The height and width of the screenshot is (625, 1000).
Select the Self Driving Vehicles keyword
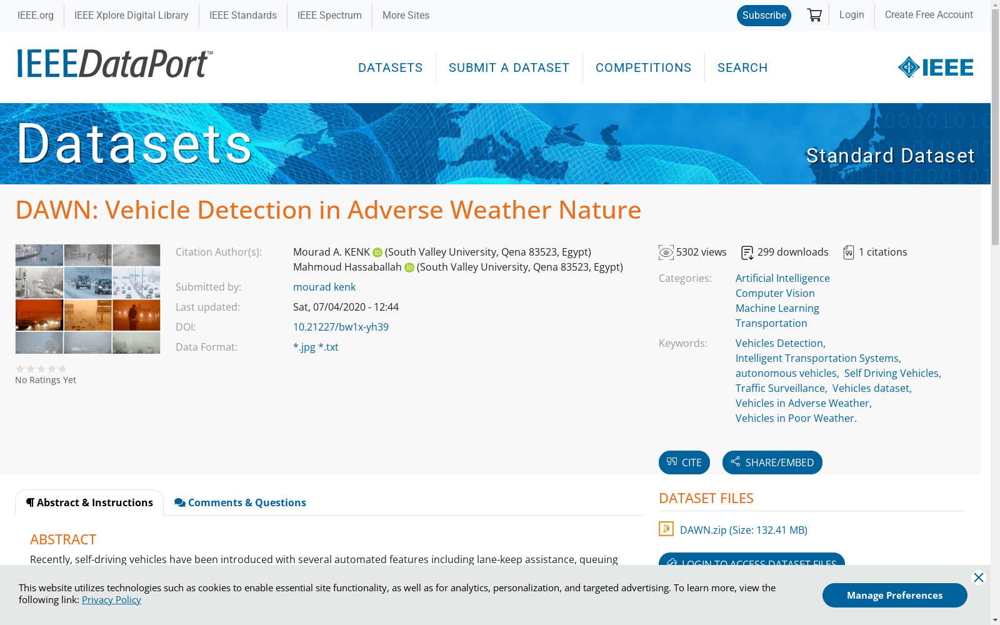pos(892,373)
